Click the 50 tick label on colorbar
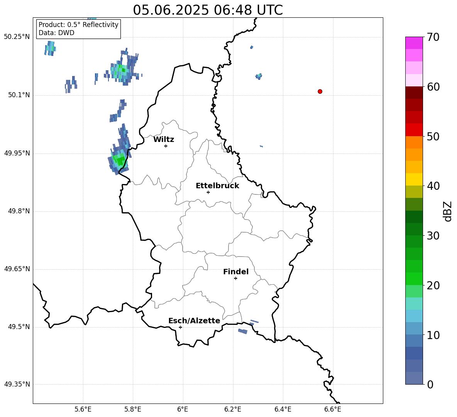The image size is (457, 417). (433, 137)
